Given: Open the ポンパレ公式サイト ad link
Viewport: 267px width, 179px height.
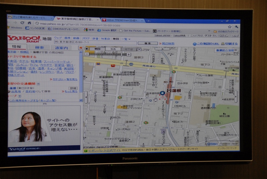Looking at the screenshot, I should (104, 150).
